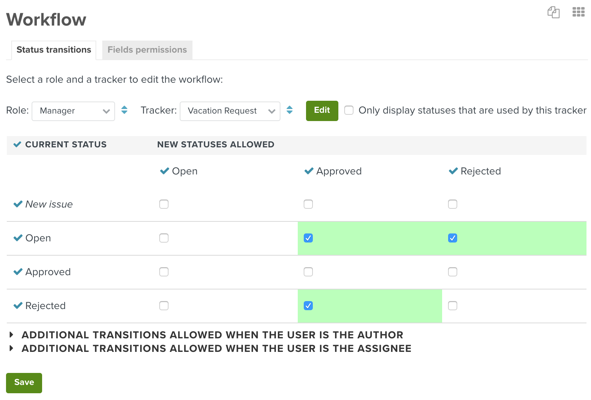Toggle multi-select arrows beside Tracker dropdown
591x400 pixels.
(x=289, y=110)
